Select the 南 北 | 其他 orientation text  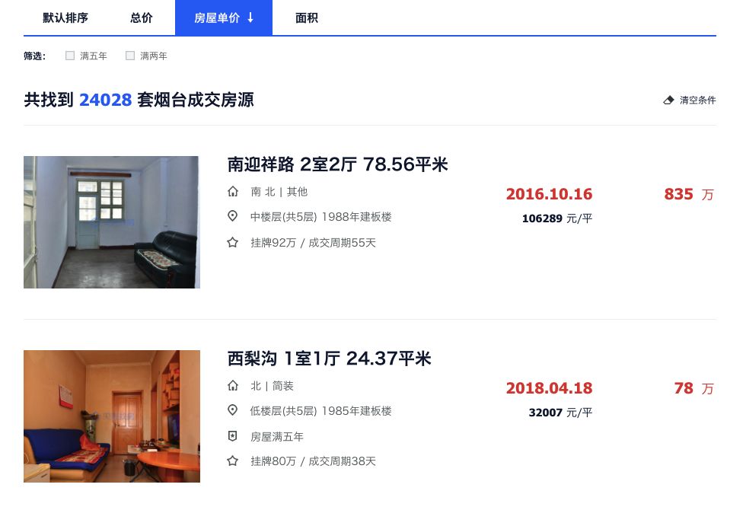[279, 192]
